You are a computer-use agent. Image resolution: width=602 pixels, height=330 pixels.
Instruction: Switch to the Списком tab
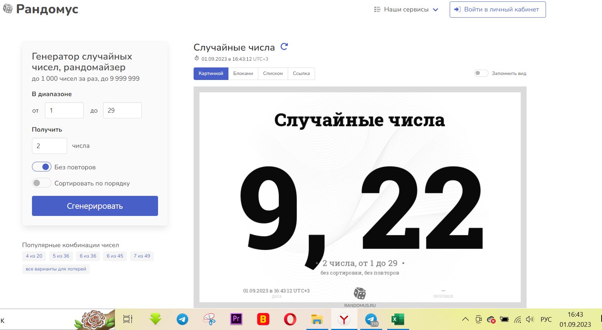click(273, 74)
